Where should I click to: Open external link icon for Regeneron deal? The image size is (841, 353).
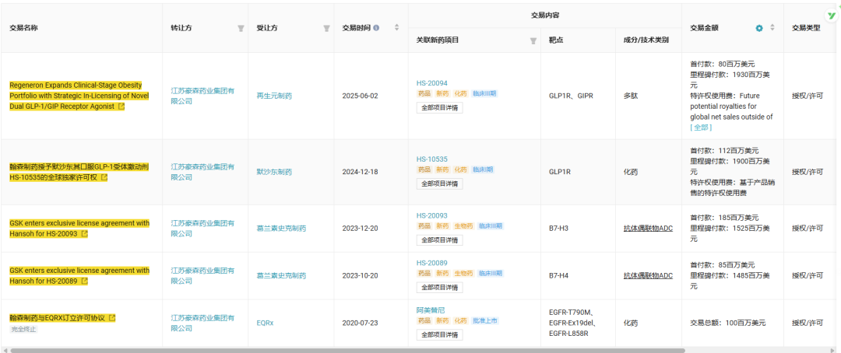pyautogui.click(x=121, y=107)
